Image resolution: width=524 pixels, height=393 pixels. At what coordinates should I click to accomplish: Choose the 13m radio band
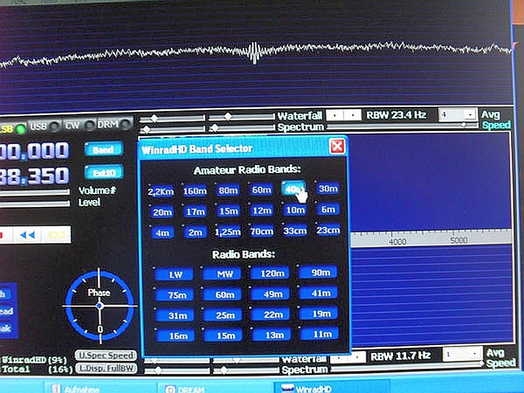point(272,334)
